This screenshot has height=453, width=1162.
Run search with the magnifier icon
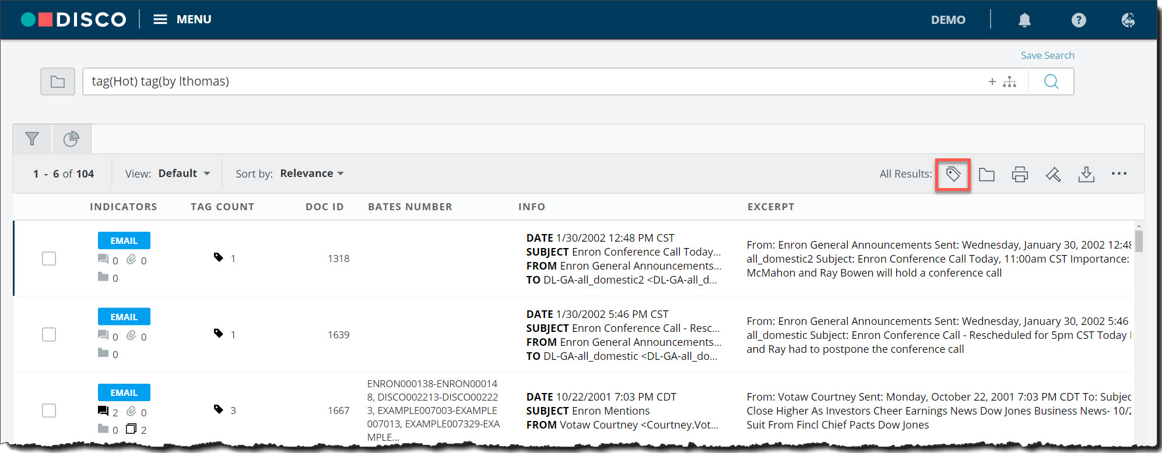pyautogui.click(x=1051, y=82)
